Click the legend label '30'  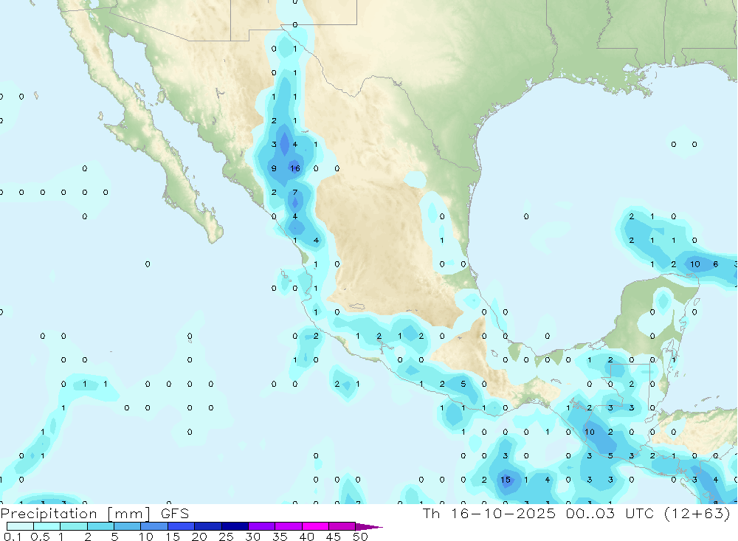click(252, 537)
